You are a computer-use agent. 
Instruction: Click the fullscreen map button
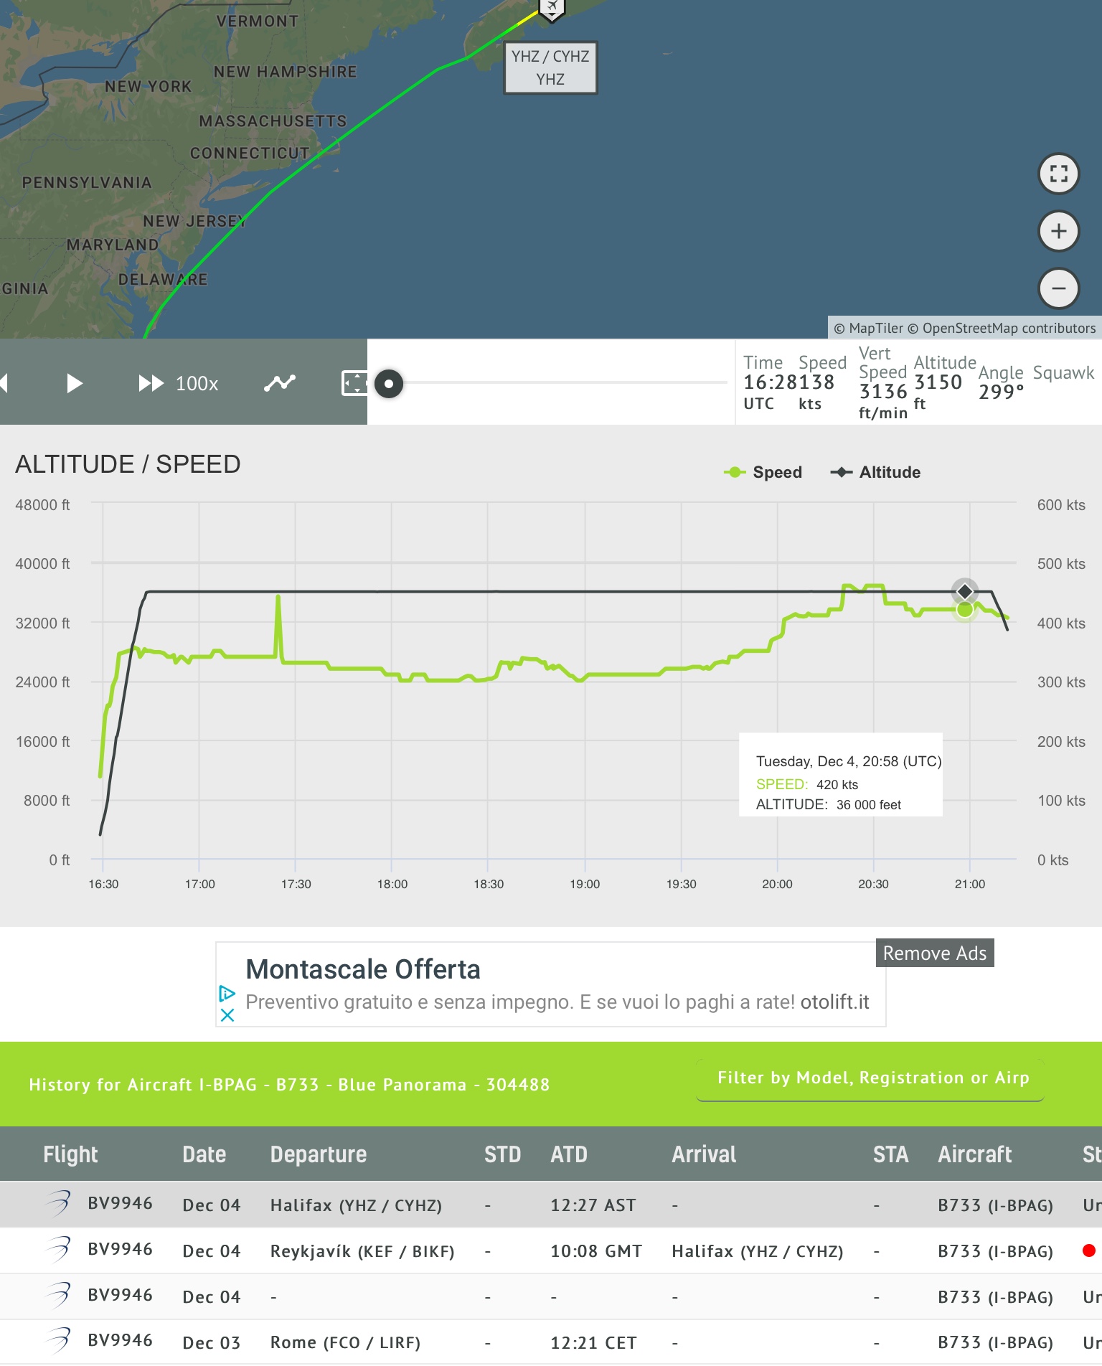1059,174
